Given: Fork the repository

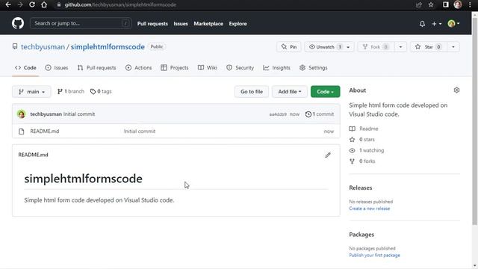Looking at the screenshot, I should click(376, 46).
